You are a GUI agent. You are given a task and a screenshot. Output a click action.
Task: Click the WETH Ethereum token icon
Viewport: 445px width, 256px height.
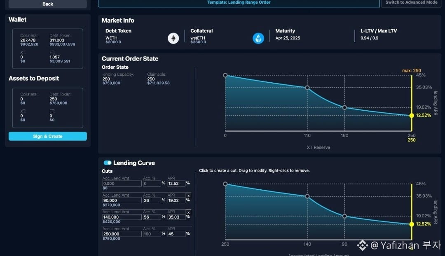173,38
